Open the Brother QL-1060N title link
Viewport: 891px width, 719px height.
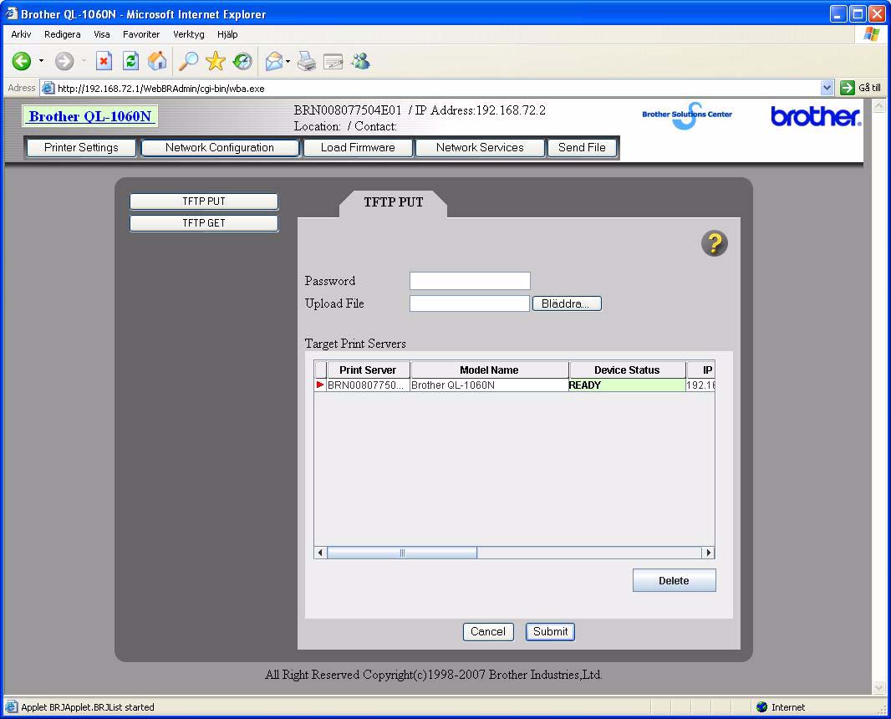[90, 116]
